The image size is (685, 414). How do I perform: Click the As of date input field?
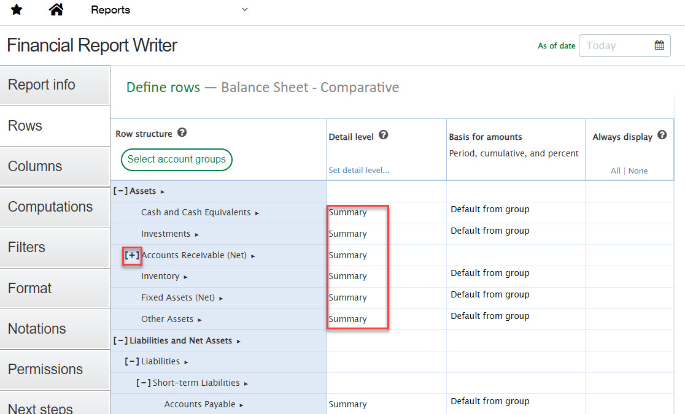tap(616, 45)
